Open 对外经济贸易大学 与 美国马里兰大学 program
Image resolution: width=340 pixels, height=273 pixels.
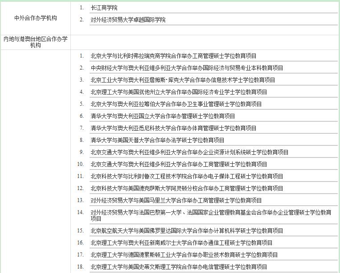[x=176, y=201]
